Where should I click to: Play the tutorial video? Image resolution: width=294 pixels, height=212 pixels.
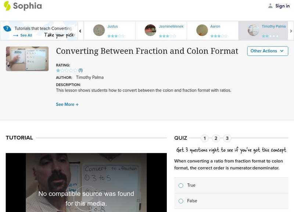(86, 198)
